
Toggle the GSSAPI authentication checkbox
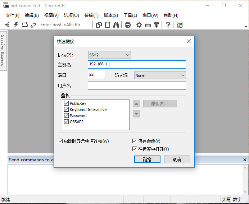(x=66, y=122)
